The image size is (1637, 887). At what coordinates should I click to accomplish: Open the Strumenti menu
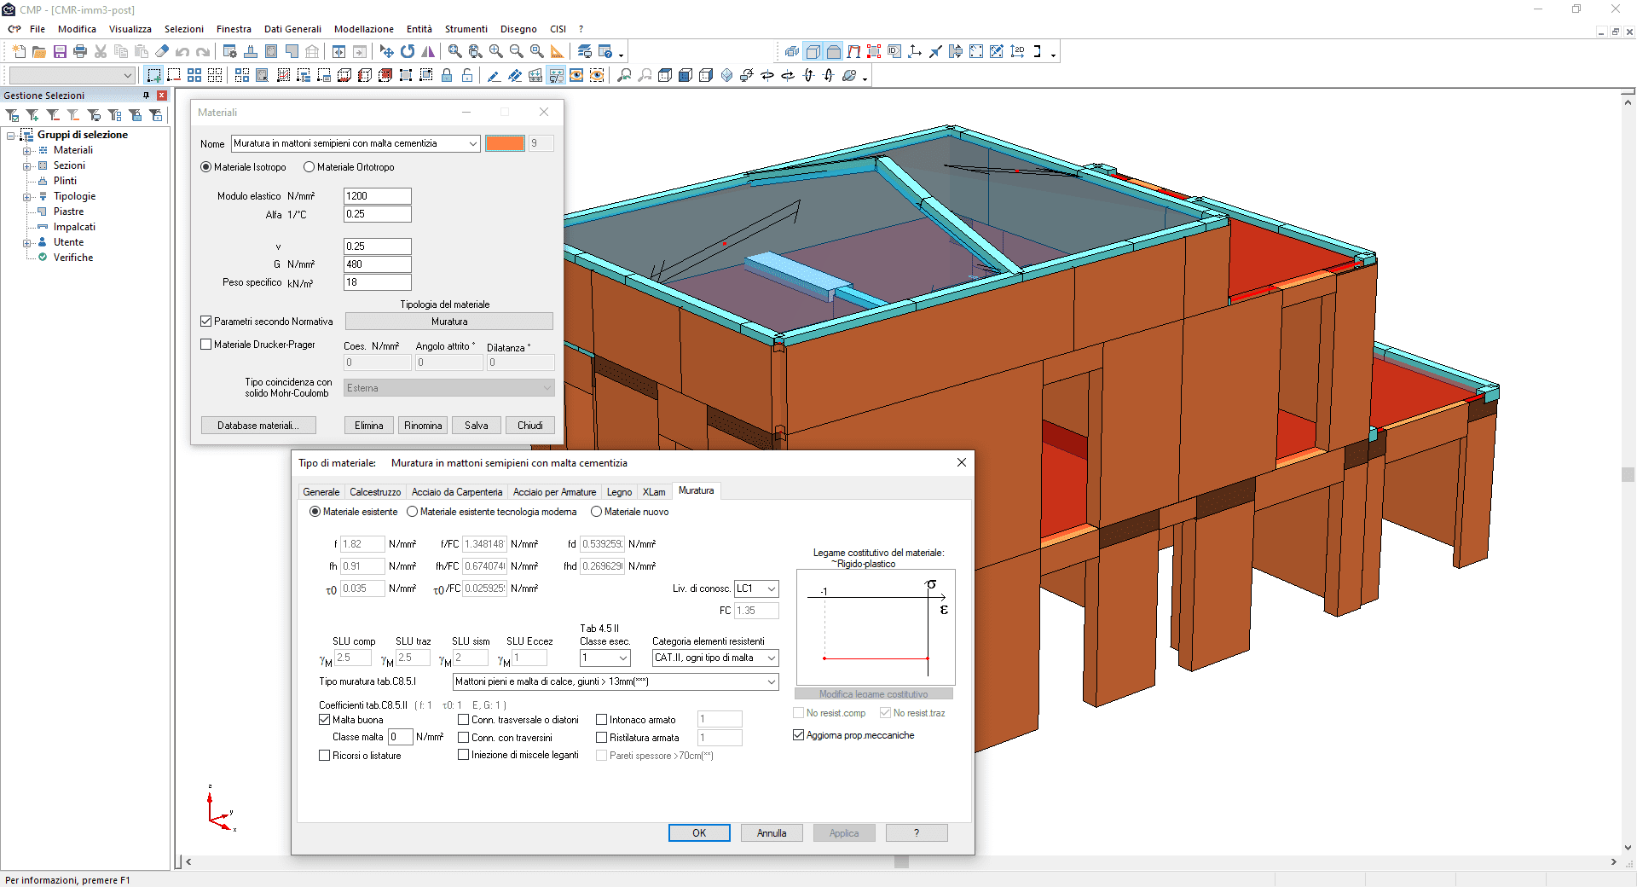[x=466, y=29]
